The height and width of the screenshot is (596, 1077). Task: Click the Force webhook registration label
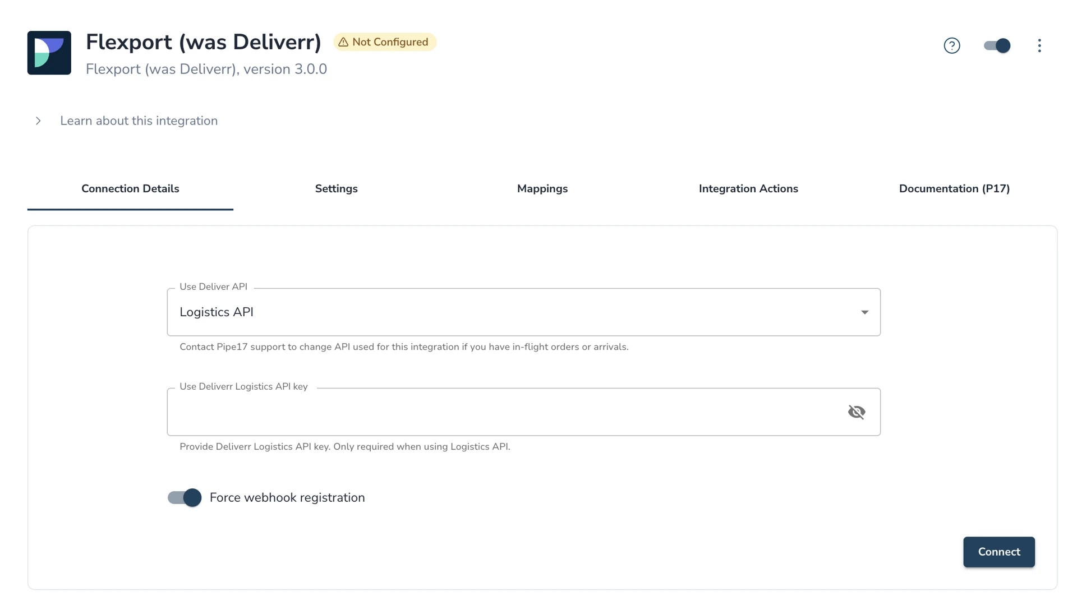coord(287,497)
